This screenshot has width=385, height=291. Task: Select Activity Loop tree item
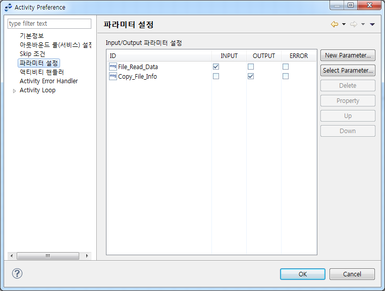[x=37, y=90]
